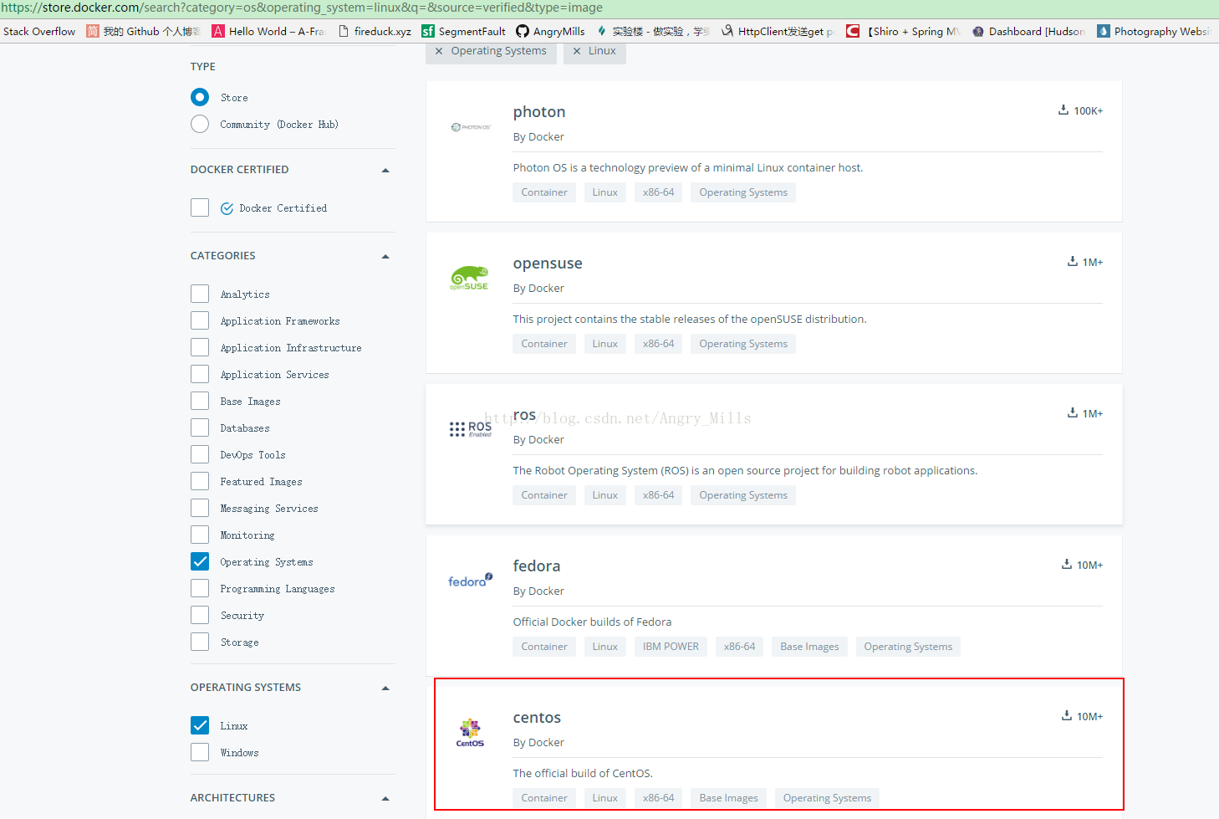1219x819 pixels.
Task: Click the download icon on opensuse card
Action: [1072, 261]
